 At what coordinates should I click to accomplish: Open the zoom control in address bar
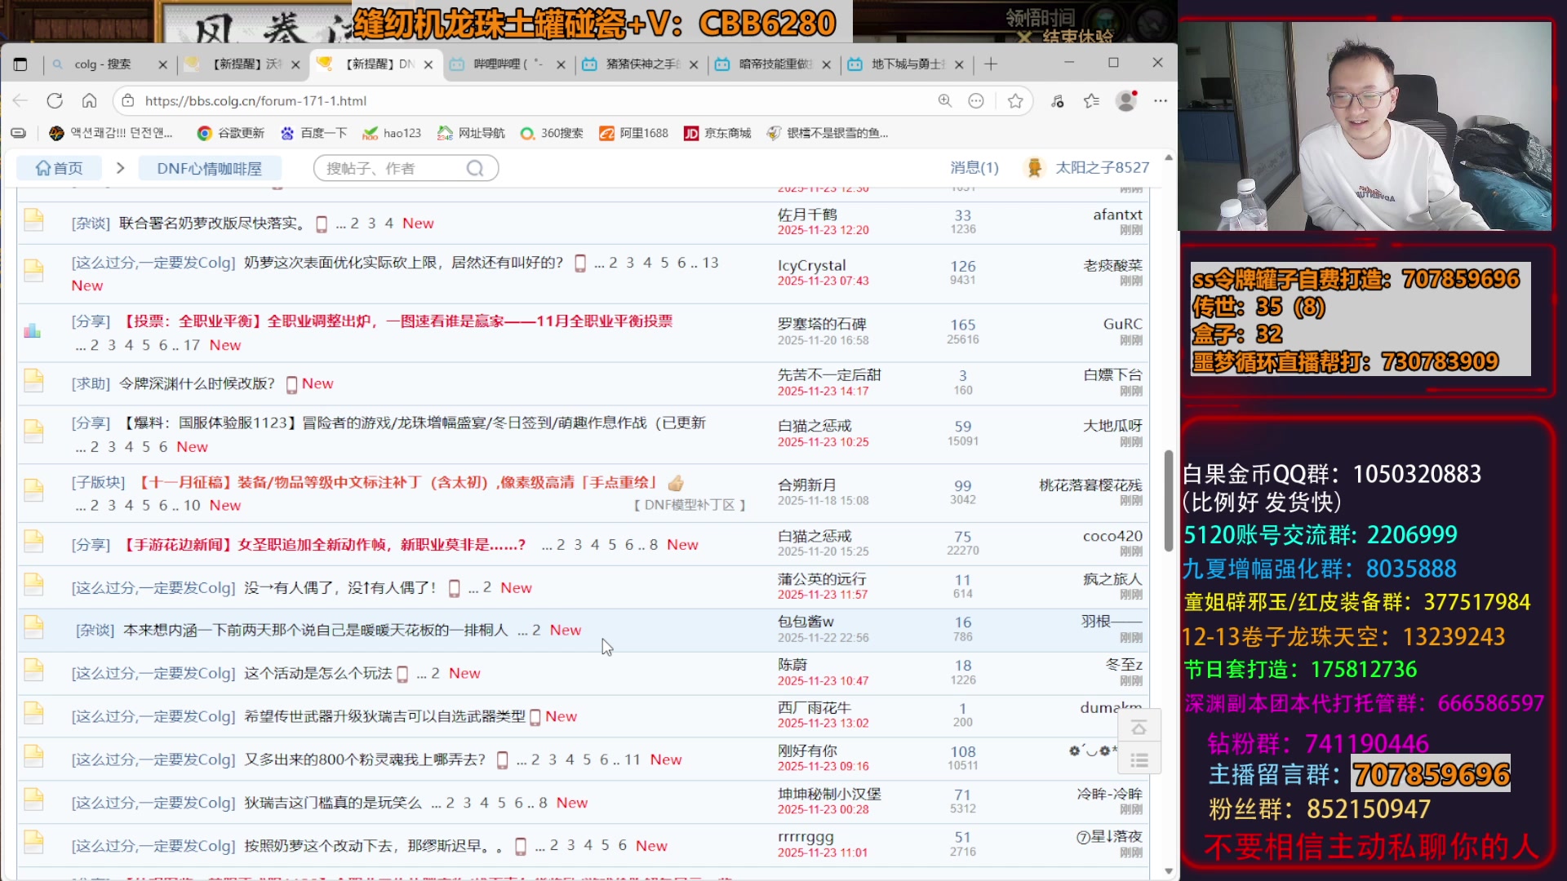point(944,100)
